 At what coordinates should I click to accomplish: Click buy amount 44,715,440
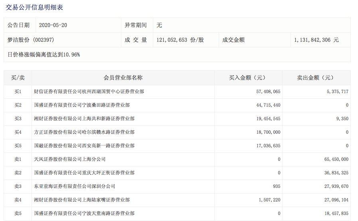tap(268, 105)
